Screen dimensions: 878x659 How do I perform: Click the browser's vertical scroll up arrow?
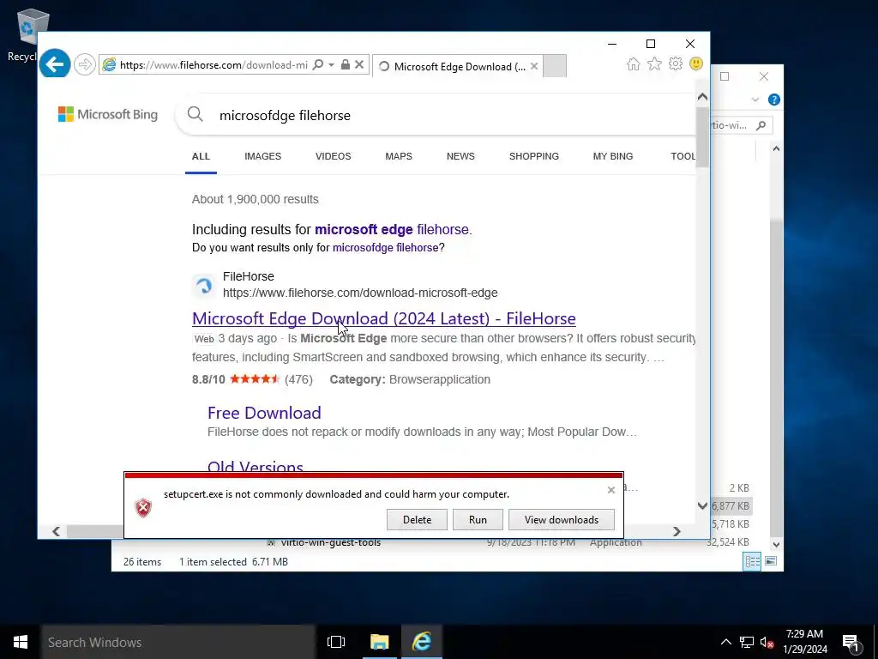(703, 97)
